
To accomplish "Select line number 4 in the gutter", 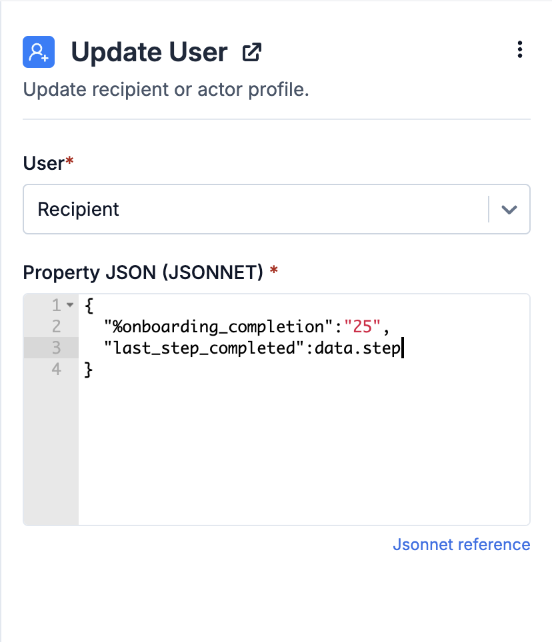I will [57, 369].
